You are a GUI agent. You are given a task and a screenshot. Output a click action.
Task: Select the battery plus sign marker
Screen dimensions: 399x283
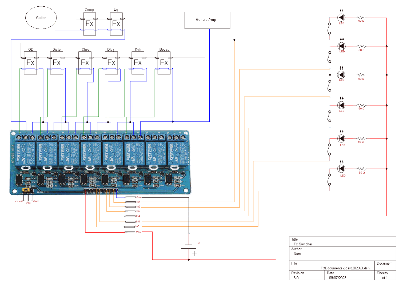194,254
